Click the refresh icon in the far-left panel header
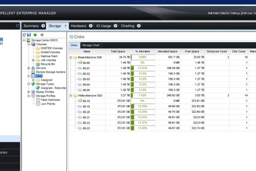Viewport: 256px width, 171px height. [x=18, y=26]
